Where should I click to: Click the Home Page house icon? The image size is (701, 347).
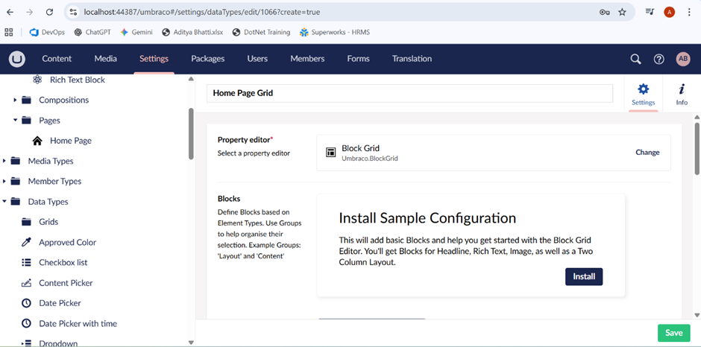point(37,141)
